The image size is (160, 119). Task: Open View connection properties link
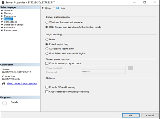pos(21,83)
